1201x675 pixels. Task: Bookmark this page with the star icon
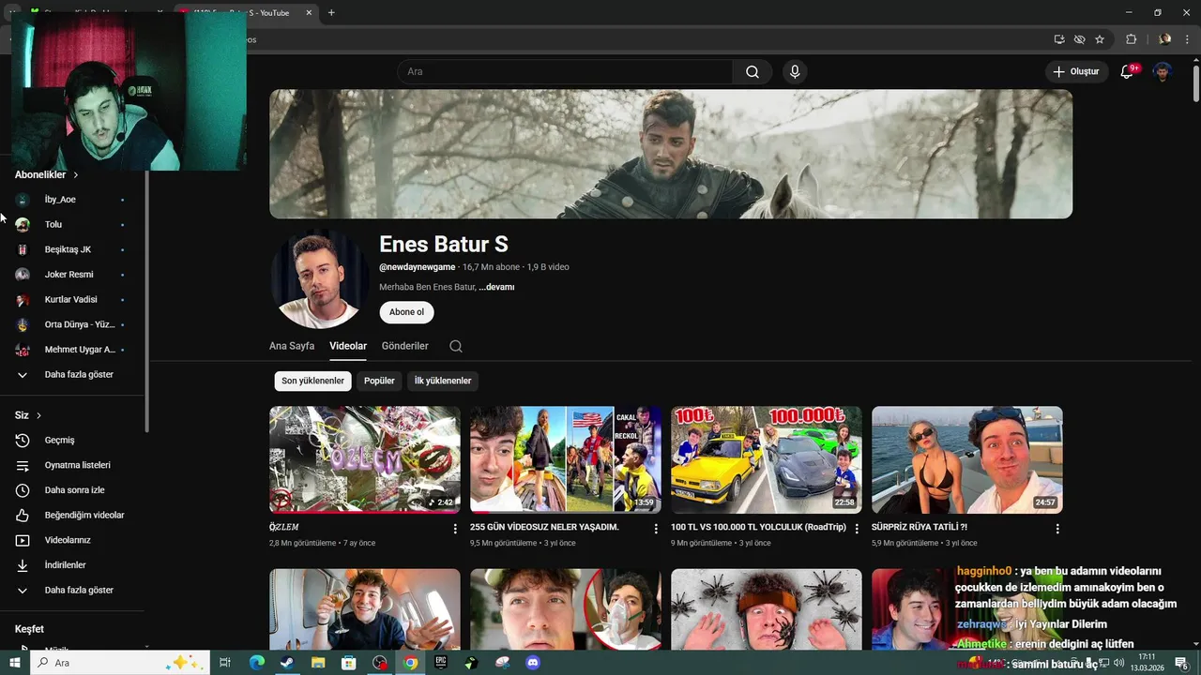coord(1100,39)
